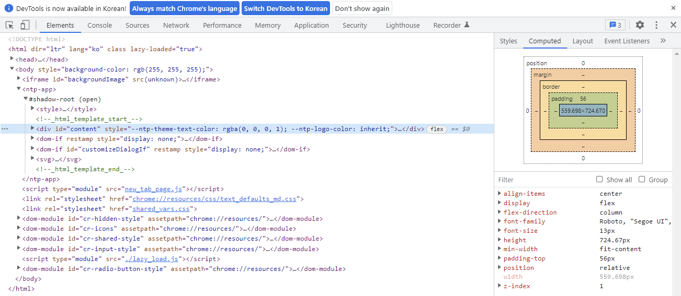681x296 pixels.
Task: Close the DevTools panel
Action: (673, 25)
